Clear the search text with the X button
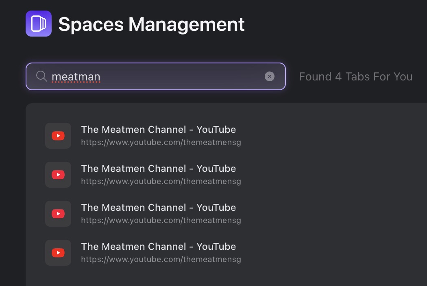Viewport: 427px width, 286px height. click(269, 76)
